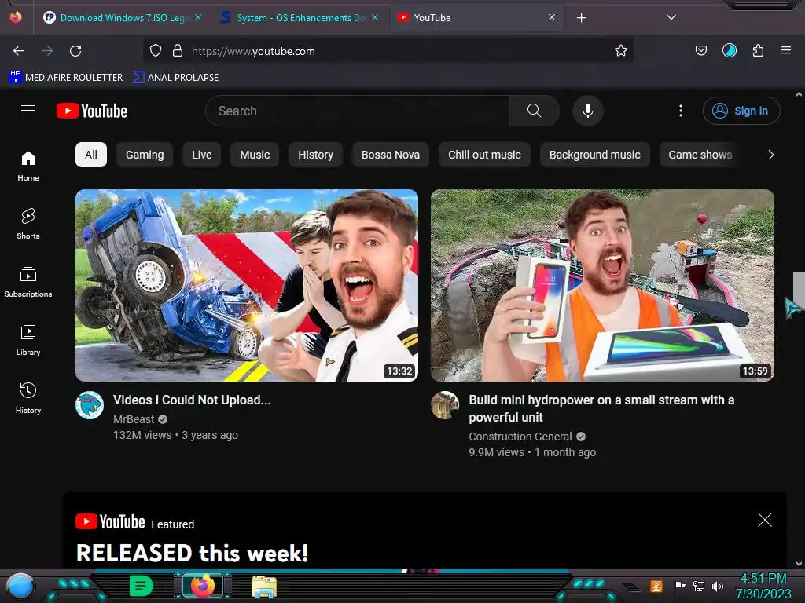This screenshot has width=805, height=603.
Task: Open the list all tabs dropdown
Action: pyautogui.click(x=671, y=17)
